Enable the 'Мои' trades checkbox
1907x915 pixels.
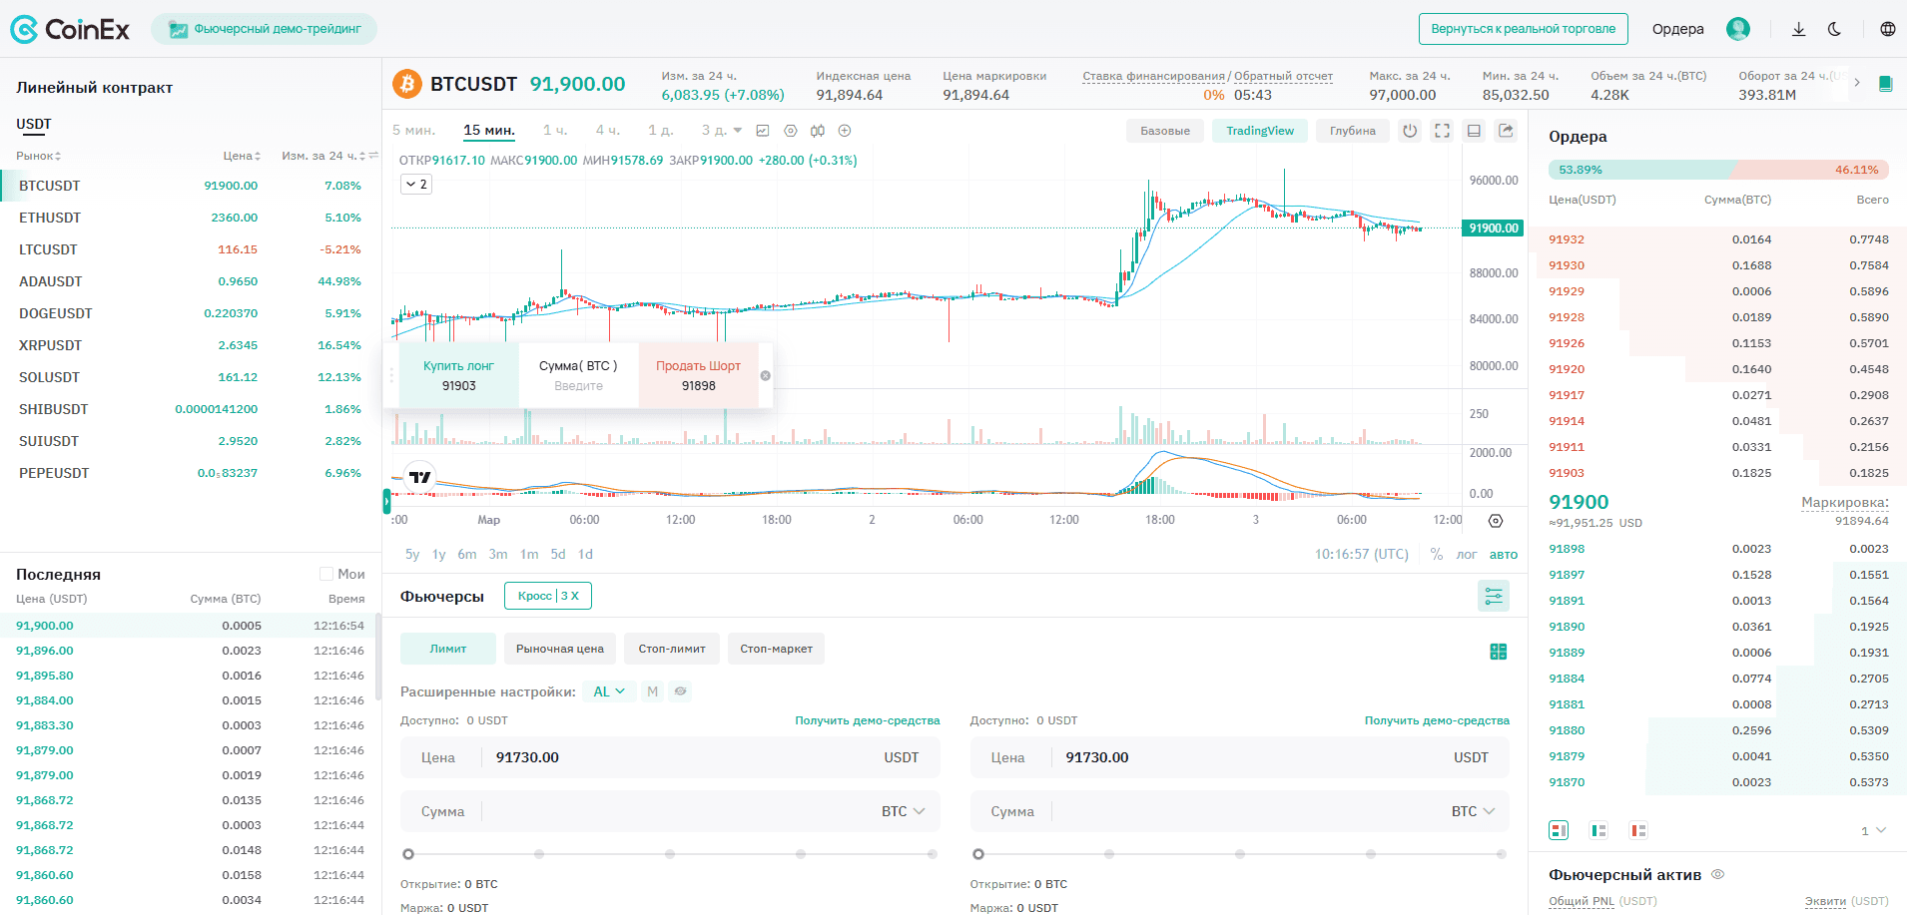tap(325, 574)
